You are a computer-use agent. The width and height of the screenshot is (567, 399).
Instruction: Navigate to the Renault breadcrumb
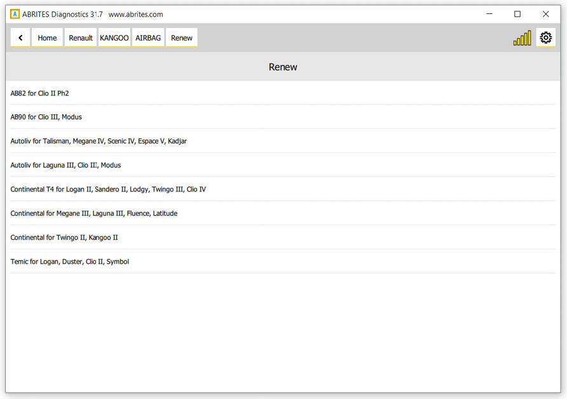click(x=81, y=38)
